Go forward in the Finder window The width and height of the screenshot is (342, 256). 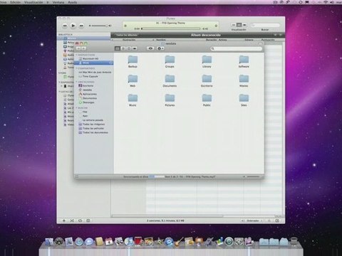pyautogui.click(x=83, y=48)
